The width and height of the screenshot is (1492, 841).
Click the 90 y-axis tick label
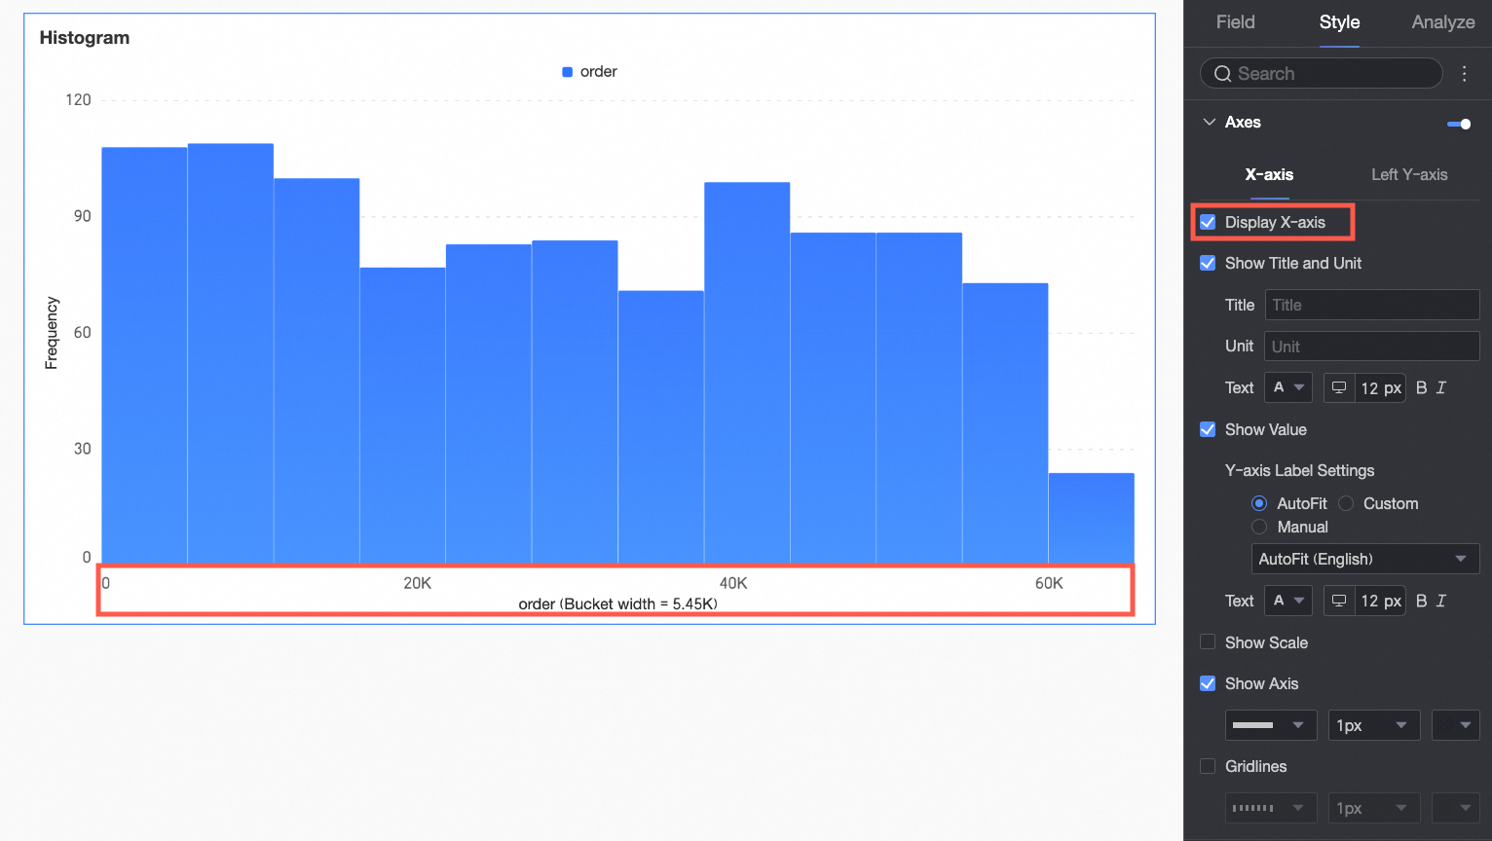[x=83, y=216]
